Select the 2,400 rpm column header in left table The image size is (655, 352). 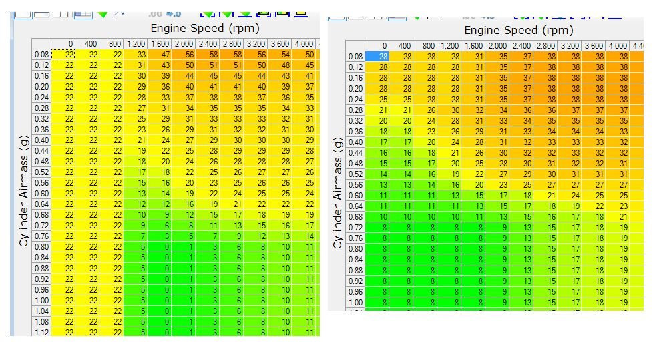(208, 44)
